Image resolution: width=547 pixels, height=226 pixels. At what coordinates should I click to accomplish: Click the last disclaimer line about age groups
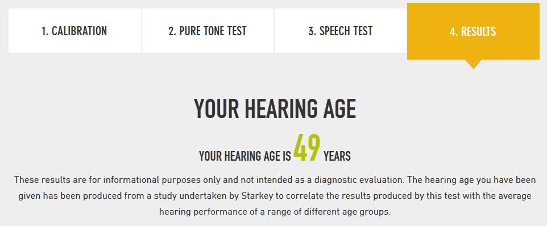tap(275, 211)
